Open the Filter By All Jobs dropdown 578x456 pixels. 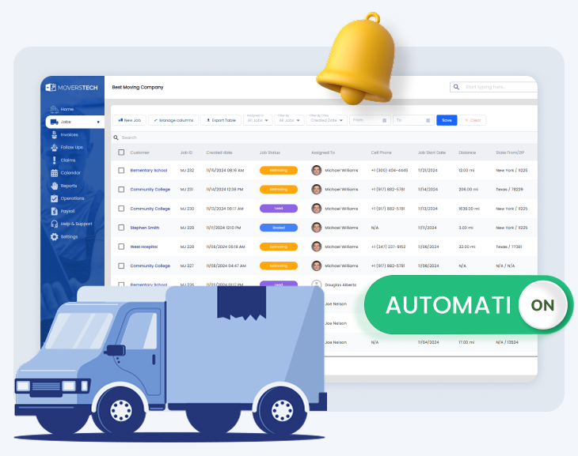[290, 120]
